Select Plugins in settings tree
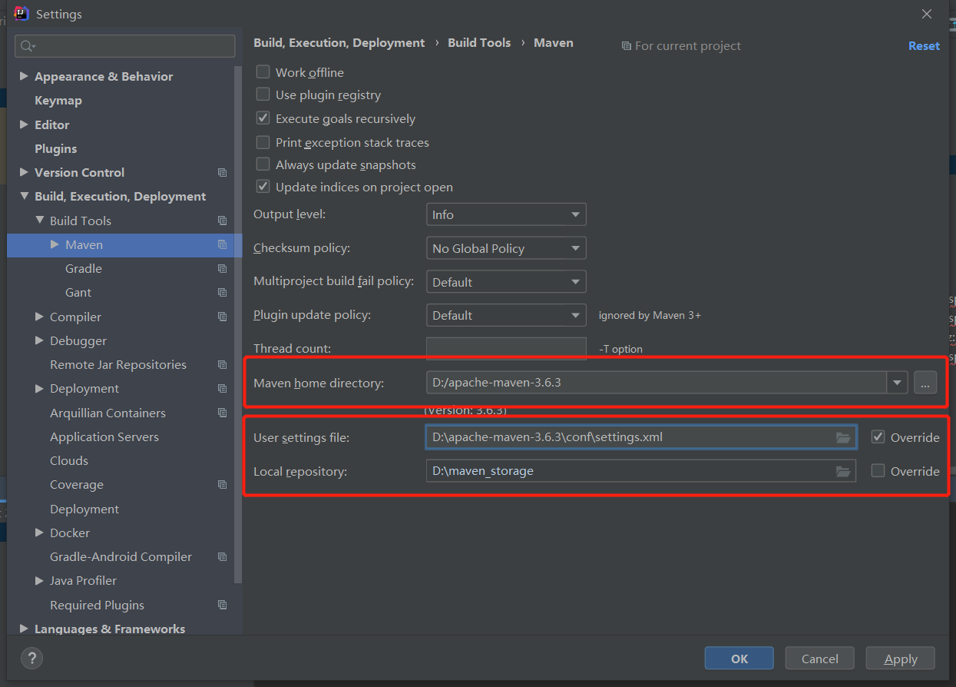Viewport: 956px width, 687px height. [56, 148]
